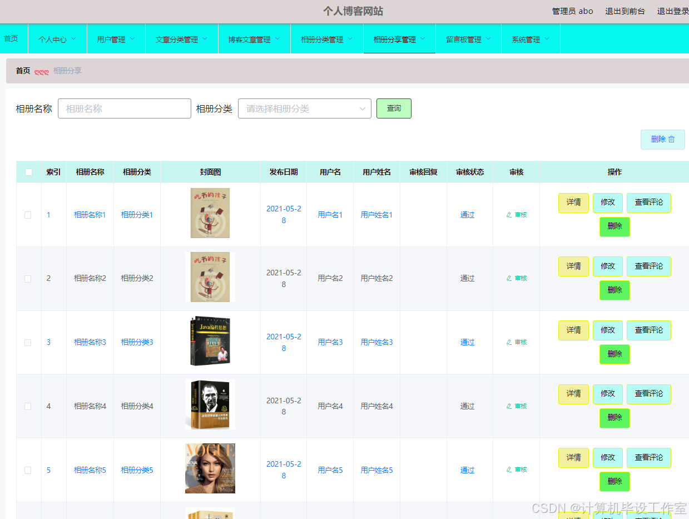689x519 pixels.
Task: Check the checkbox for row 相册名称5
Action: tap(28, 470)
